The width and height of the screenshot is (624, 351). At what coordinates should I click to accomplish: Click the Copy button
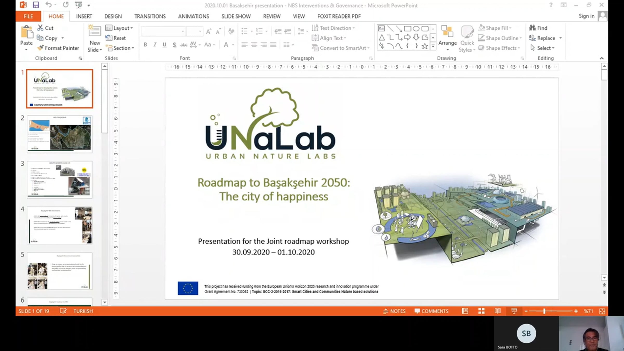pyautogui.click(x=48, y=38)
